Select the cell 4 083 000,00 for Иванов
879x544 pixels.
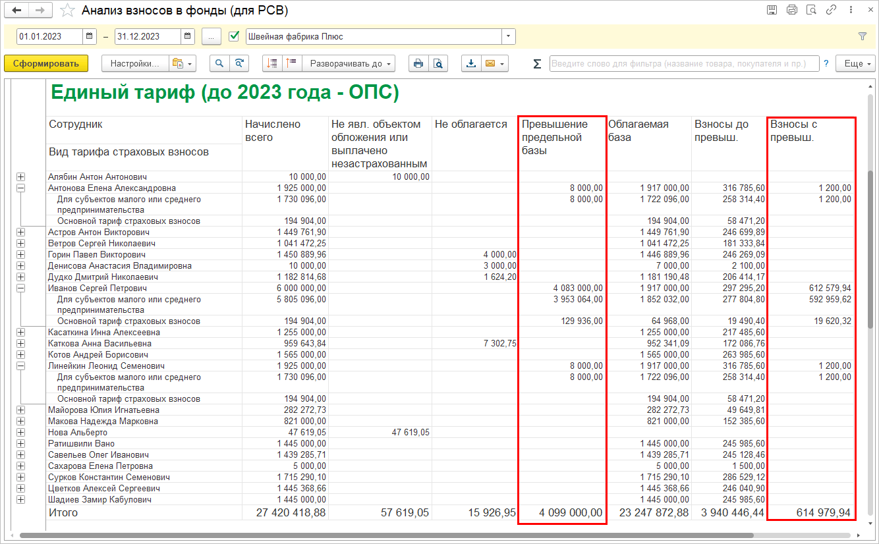point(562,288)
